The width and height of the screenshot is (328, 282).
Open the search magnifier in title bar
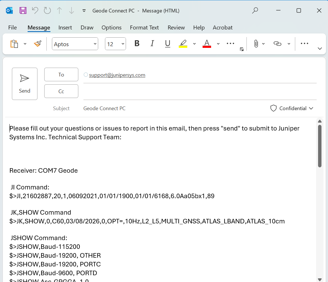point(255,11)
